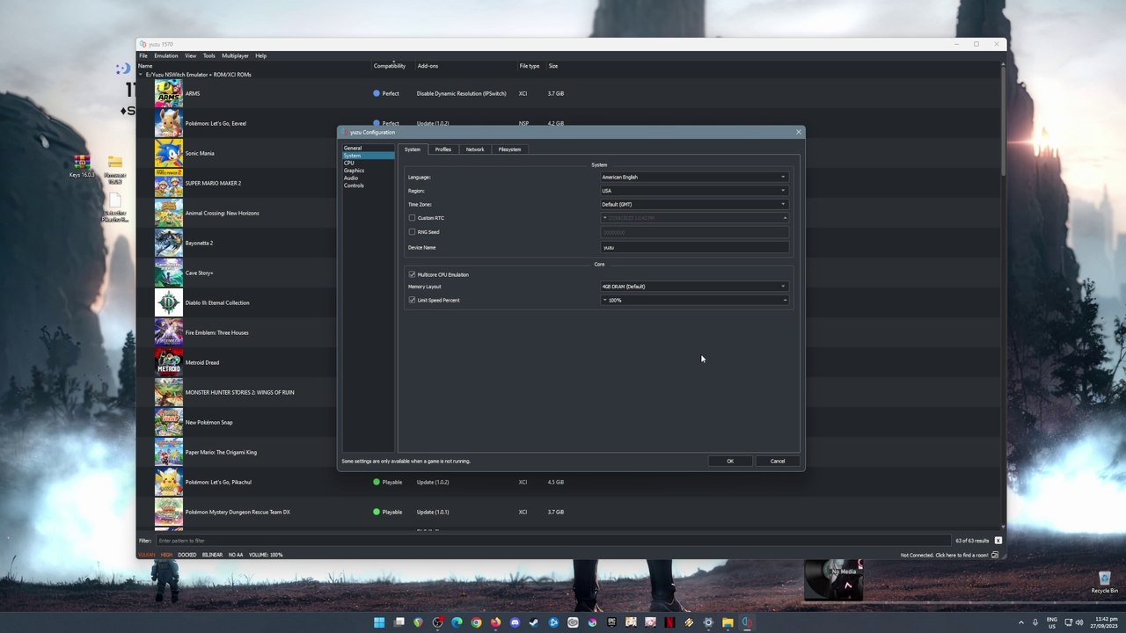Toggle the DOCKED status bar button
Viewport: 1126px width, 633px height.
coord(187,555)
